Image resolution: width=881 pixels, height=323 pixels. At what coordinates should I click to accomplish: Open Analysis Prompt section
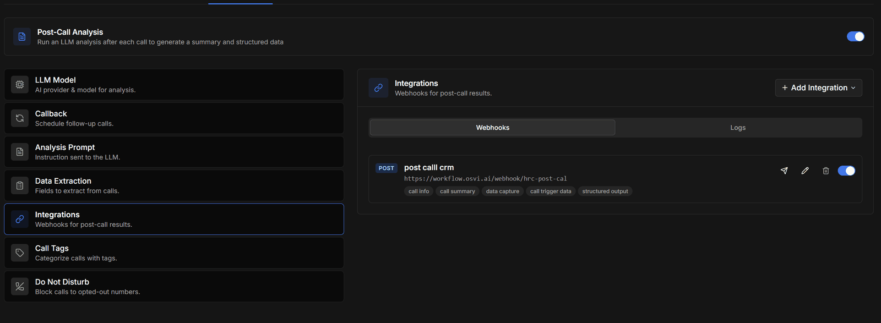point(174,152)
